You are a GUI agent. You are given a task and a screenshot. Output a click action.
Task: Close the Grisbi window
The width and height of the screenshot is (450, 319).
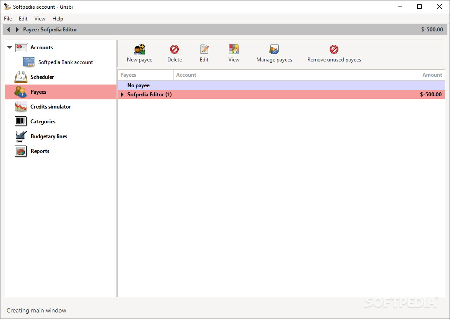440,7
